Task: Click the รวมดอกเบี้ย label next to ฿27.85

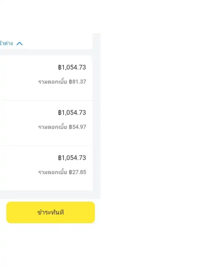Action: 53,172
